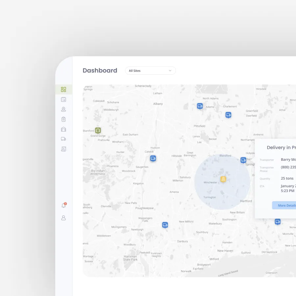Open the location pin icon in sidebar
Screen dimensions: 296x296
[x=63, y=109]
